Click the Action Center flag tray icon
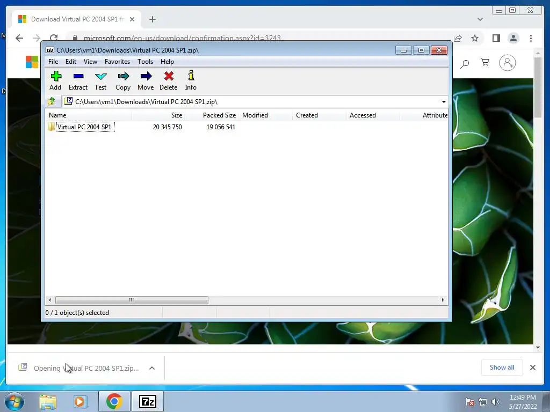The height and width of the screenshot is (412, 550). pyautogui.click(x=469, y=402)
